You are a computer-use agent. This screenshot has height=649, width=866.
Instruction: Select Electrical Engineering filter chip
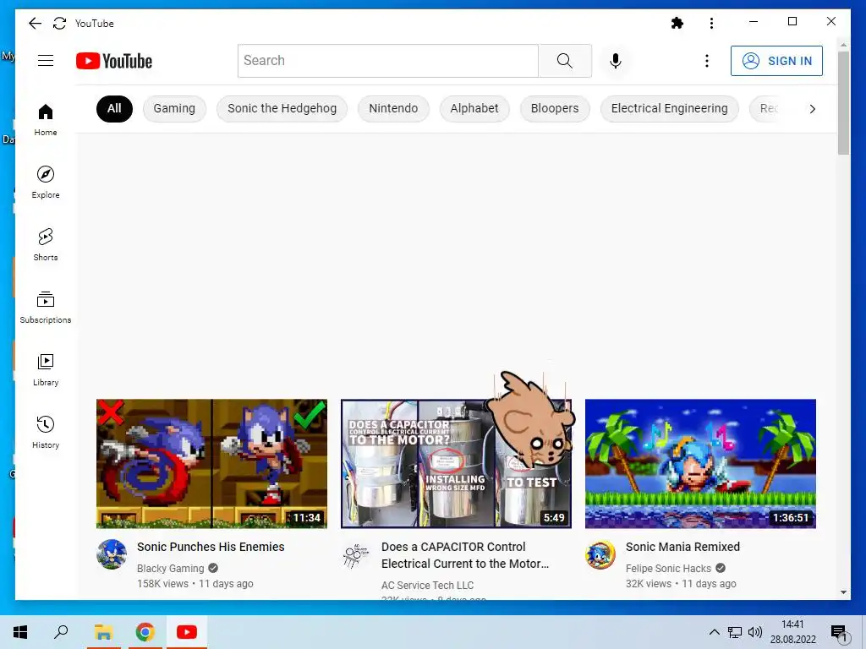(x=670, y=109)
